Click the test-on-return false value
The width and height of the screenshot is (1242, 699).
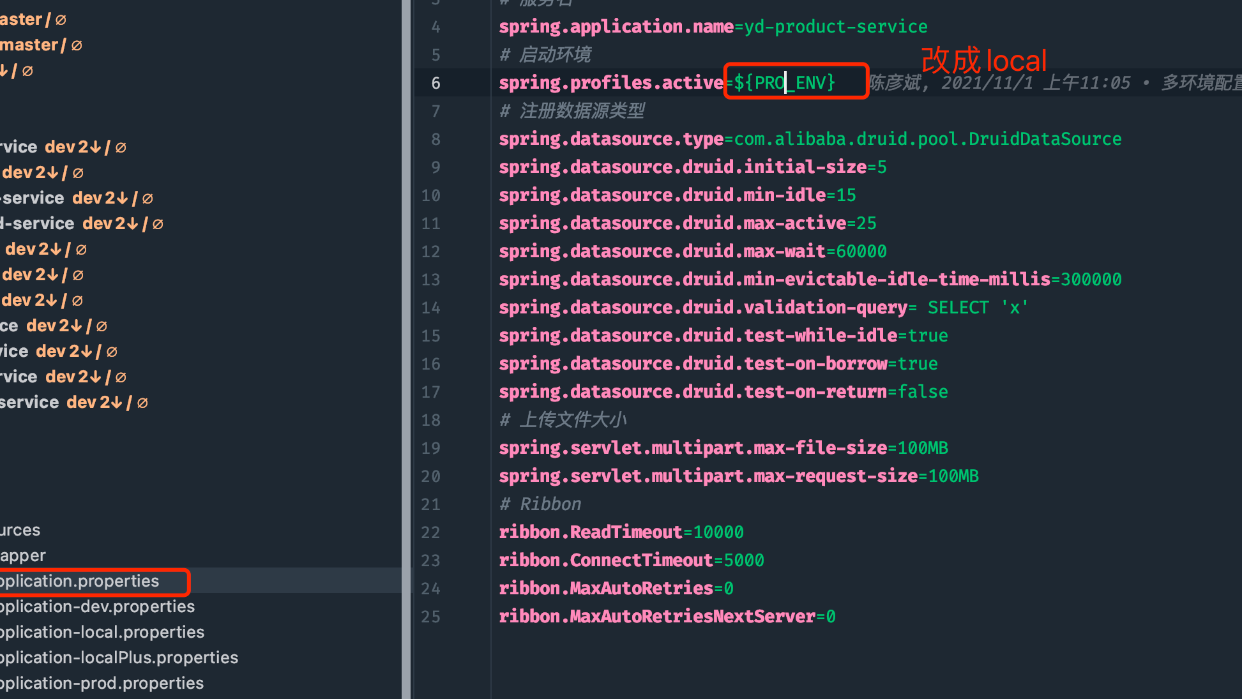coord(923,392)
